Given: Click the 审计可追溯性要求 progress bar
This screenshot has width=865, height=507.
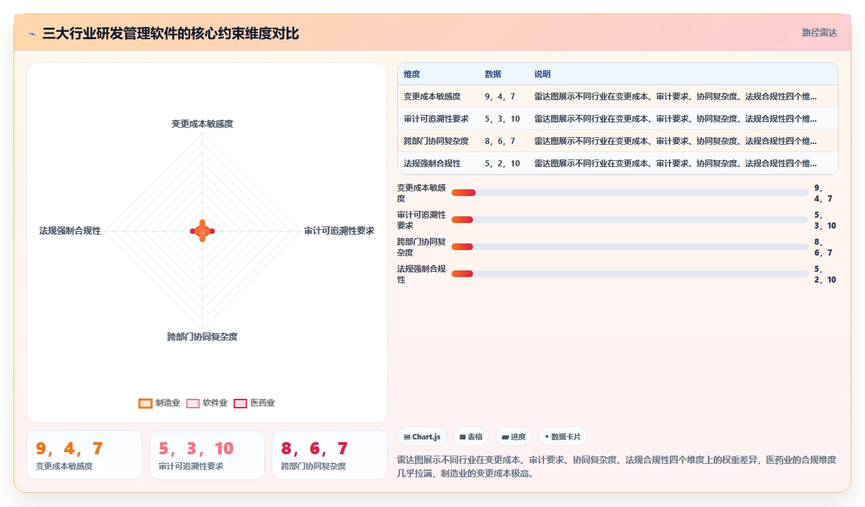Looking at the screenshot, I should pyautogui.click(x=630, y=220).
